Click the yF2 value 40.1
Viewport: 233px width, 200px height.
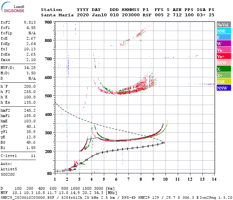pos(31,126)
